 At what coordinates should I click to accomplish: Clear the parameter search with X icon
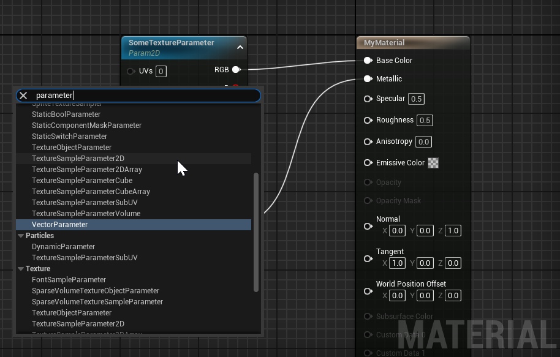pos(23,96)
